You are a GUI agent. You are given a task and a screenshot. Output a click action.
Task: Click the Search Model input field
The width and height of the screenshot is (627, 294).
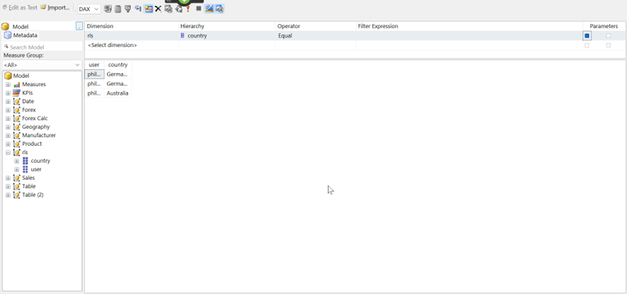pos(44,47)
